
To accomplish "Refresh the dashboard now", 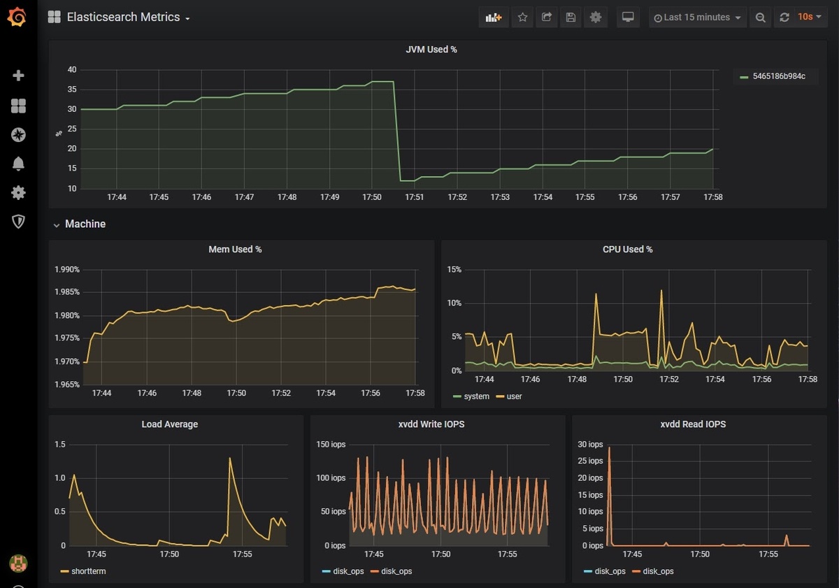I will click(x=784, y=17).
